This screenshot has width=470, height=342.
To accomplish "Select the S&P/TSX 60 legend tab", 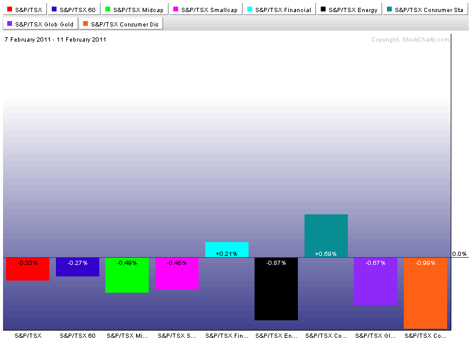I will 73,10.
